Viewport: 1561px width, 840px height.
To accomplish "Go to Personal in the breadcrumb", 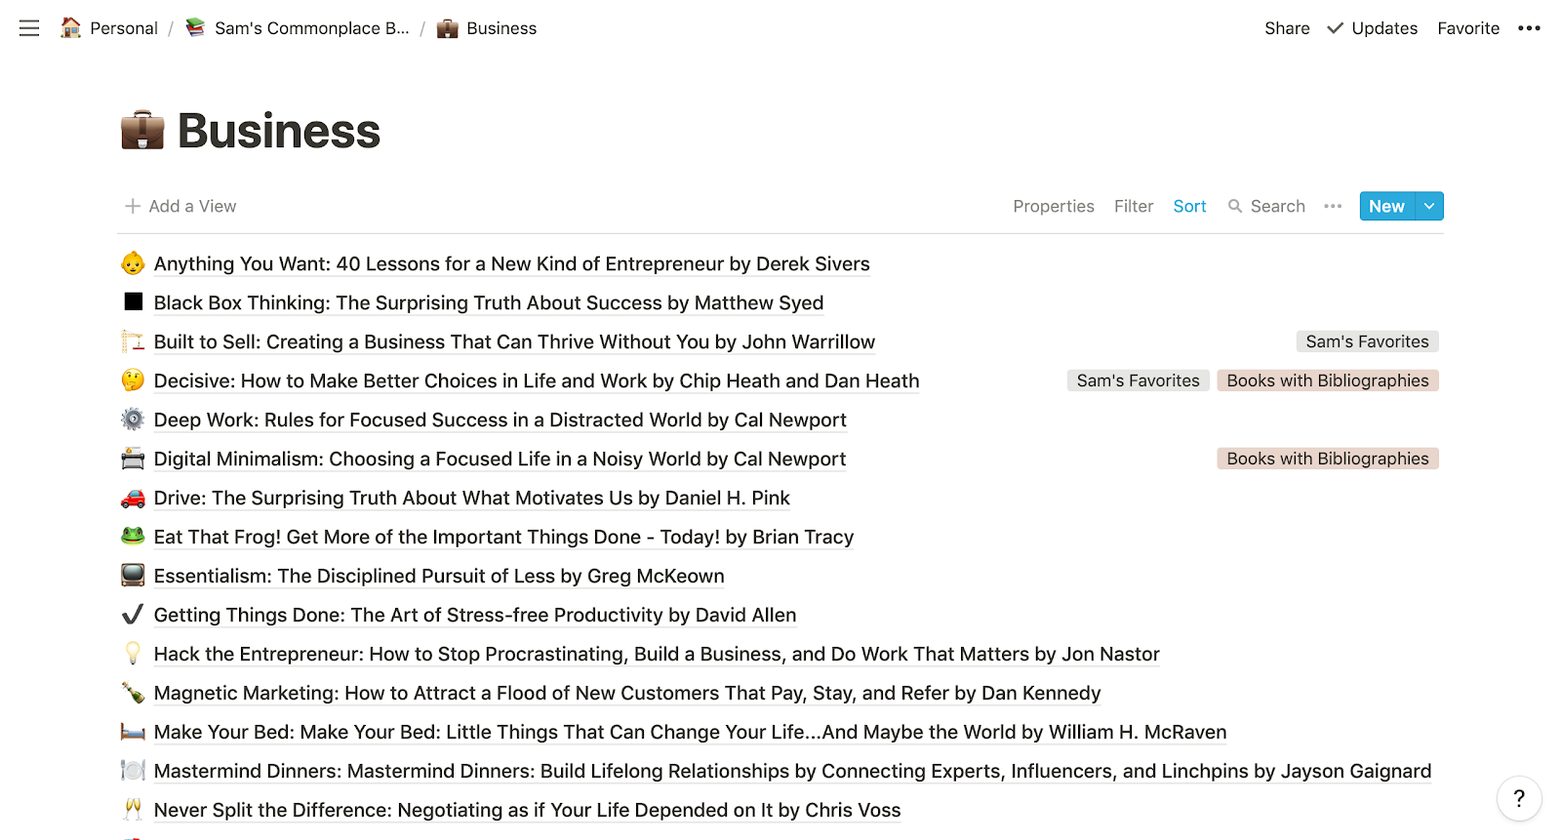I will (x=123, y=28).
